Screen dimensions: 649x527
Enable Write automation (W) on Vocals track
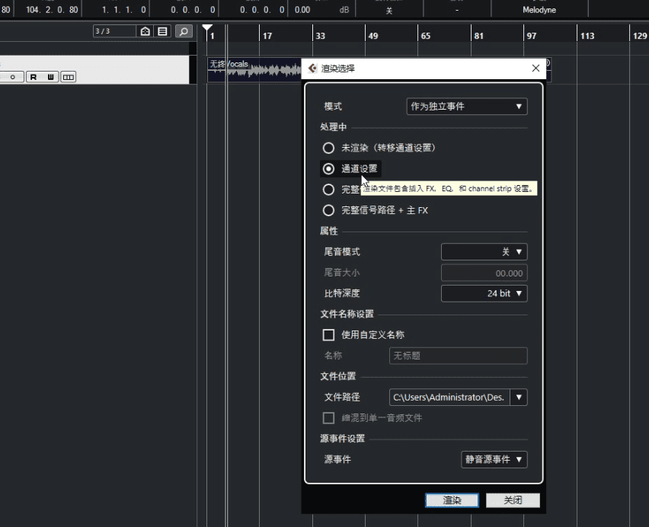[51, 77]
